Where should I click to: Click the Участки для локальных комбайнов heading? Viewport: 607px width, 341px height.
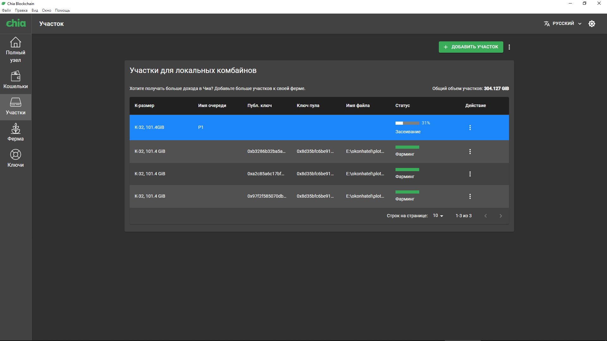[193, 71]
